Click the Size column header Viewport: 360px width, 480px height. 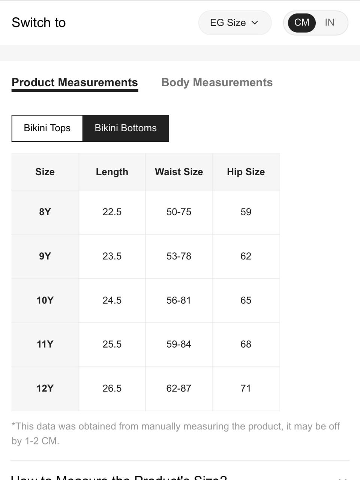[x=45, y=172]
